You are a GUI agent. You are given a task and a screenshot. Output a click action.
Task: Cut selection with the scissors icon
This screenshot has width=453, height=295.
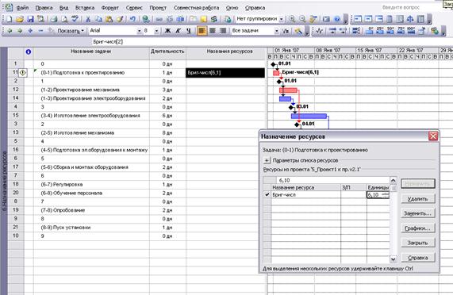[x=88, y=19]
